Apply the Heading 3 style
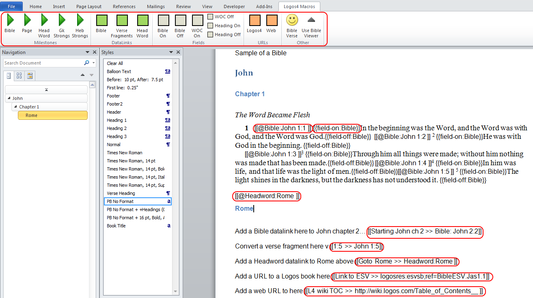The width and height of the screenshot is (533, 298). 138,136
